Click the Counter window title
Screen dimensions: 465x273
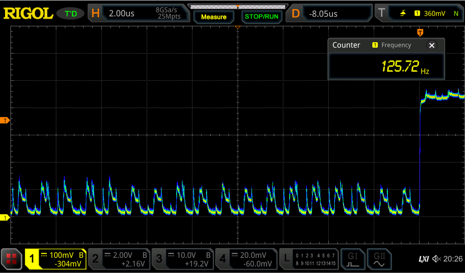(346, 45)
